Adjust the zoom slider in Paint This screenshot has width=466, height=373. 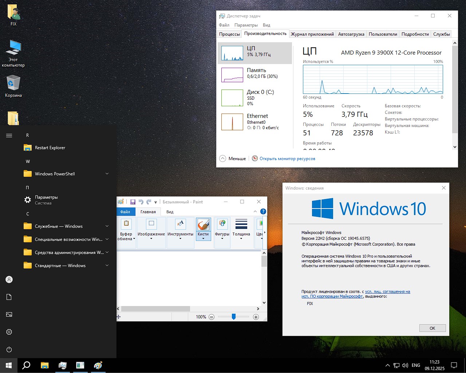(x=233, y=317)
